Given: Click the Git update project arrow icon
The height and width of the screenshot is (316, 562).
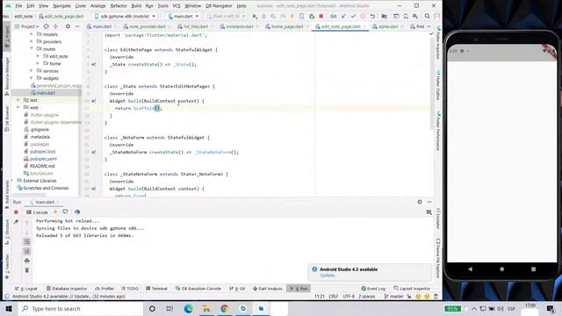Looking at the screenshot, I should coord(343,16).
